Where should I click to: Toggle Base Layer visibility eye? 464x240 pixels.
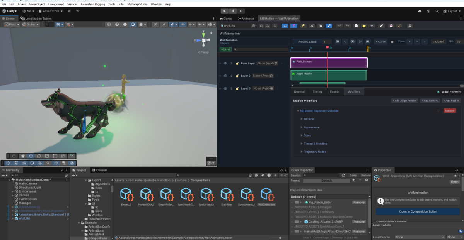click(225, 63)
